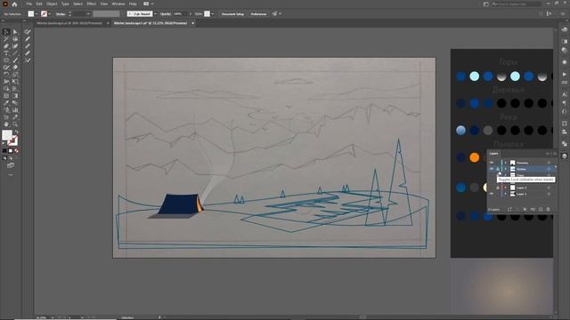Select the Direct Selection tool

15,32
